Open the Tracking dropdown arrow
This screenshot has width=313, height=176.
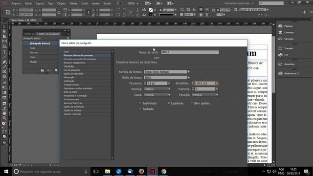217,89
